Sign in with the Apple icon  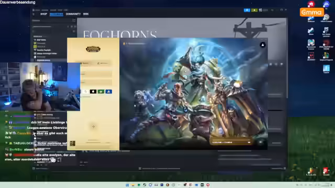pos(93,91)
